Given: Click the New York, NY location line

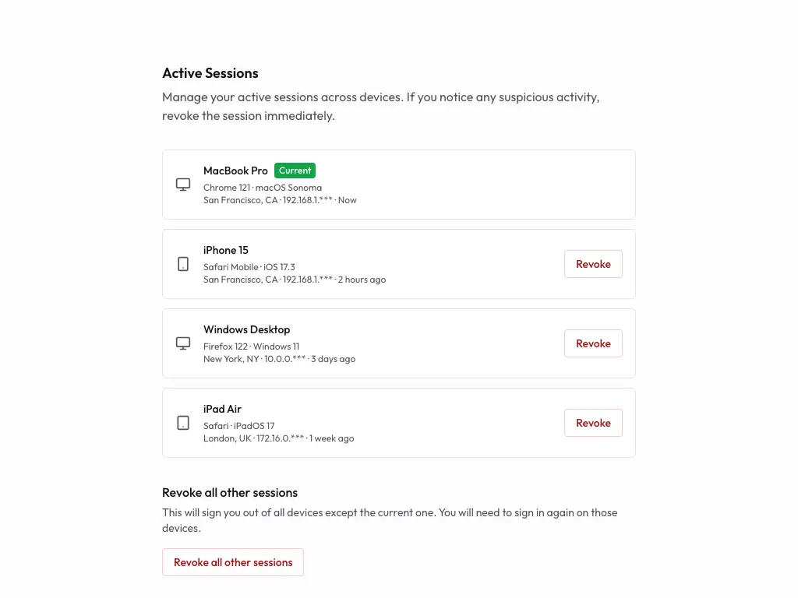Looking at the screenshot, I should click(x=279, y=359).
